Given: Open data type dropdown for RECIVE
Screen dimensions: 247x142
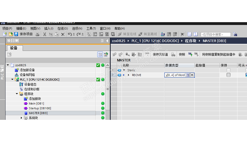Looking at the screenshot, I should (x=192, y=75).
